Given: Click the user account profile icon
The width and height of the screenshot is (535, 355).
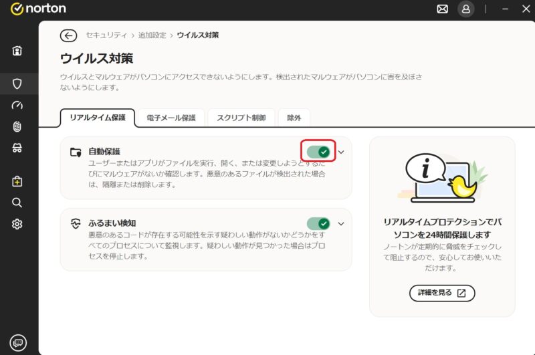Looking at the screenshot, I should 465,9.
